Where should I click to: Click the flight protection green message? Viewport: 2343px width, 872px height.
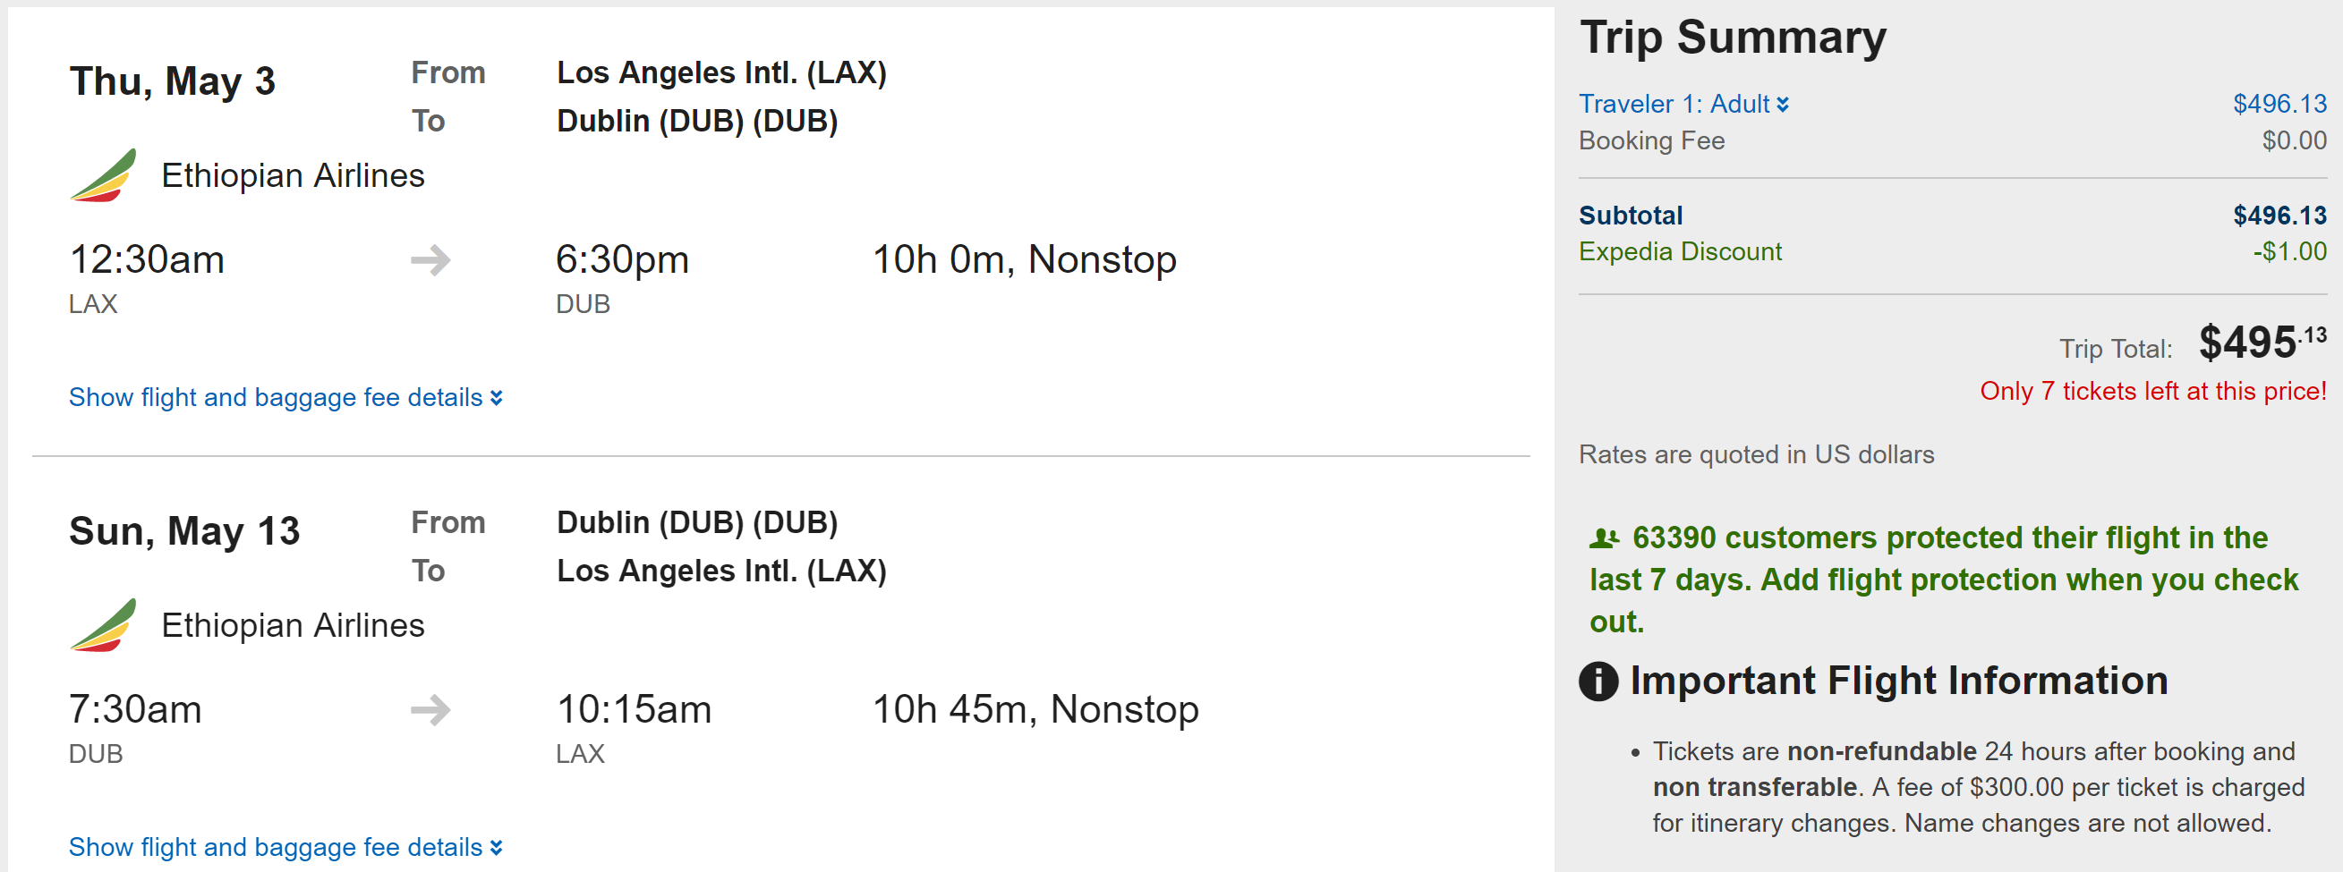[1943, 580]
